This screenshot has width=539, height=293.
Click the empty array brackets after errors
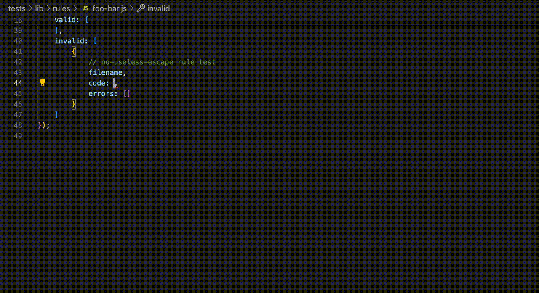(127, 93)
